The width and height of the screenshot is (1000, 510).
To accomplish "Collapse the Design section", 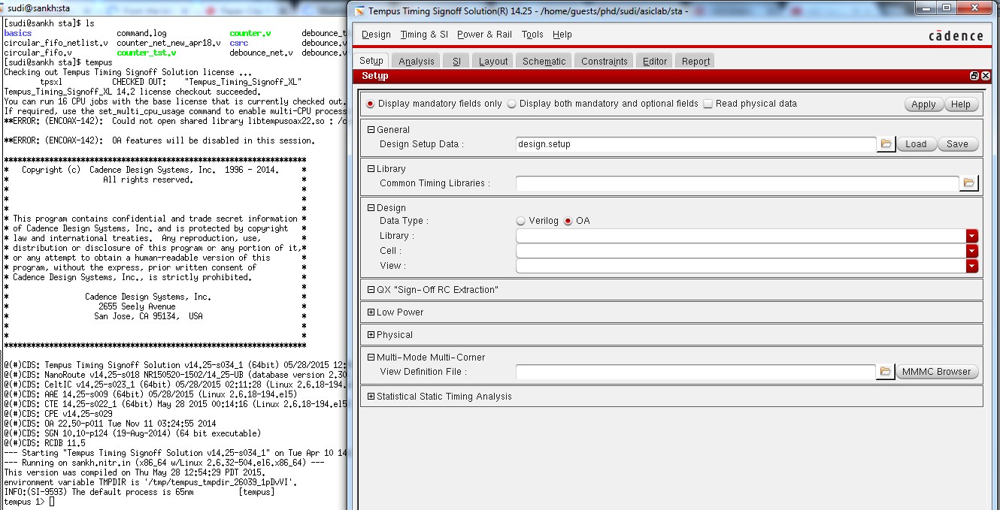I will click(371, 208).
